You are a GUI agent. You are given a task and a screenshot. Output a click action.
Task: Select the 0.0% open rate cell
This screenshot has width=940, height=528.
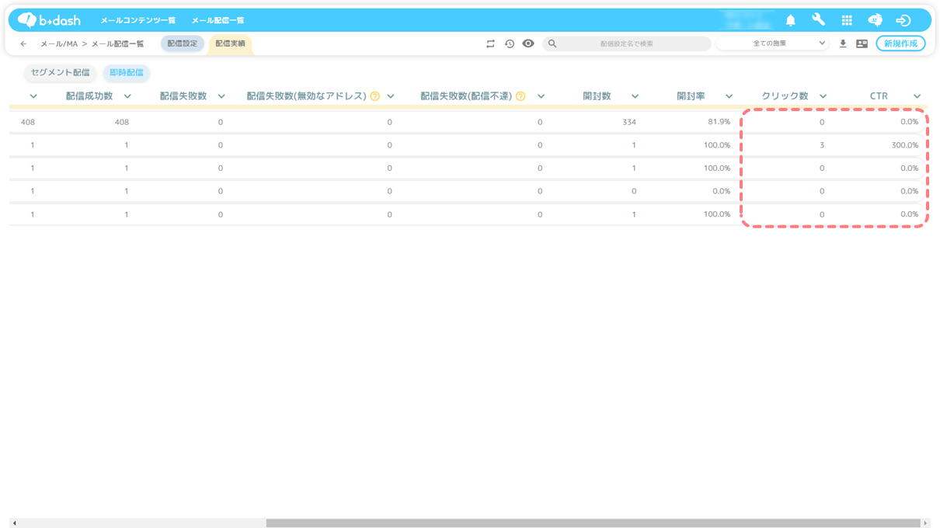click(x=721, y=191)
